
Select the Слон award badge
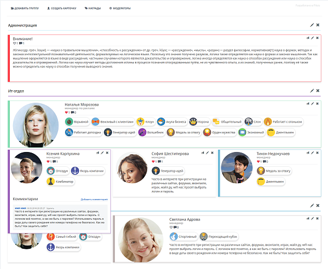point(253,122)
